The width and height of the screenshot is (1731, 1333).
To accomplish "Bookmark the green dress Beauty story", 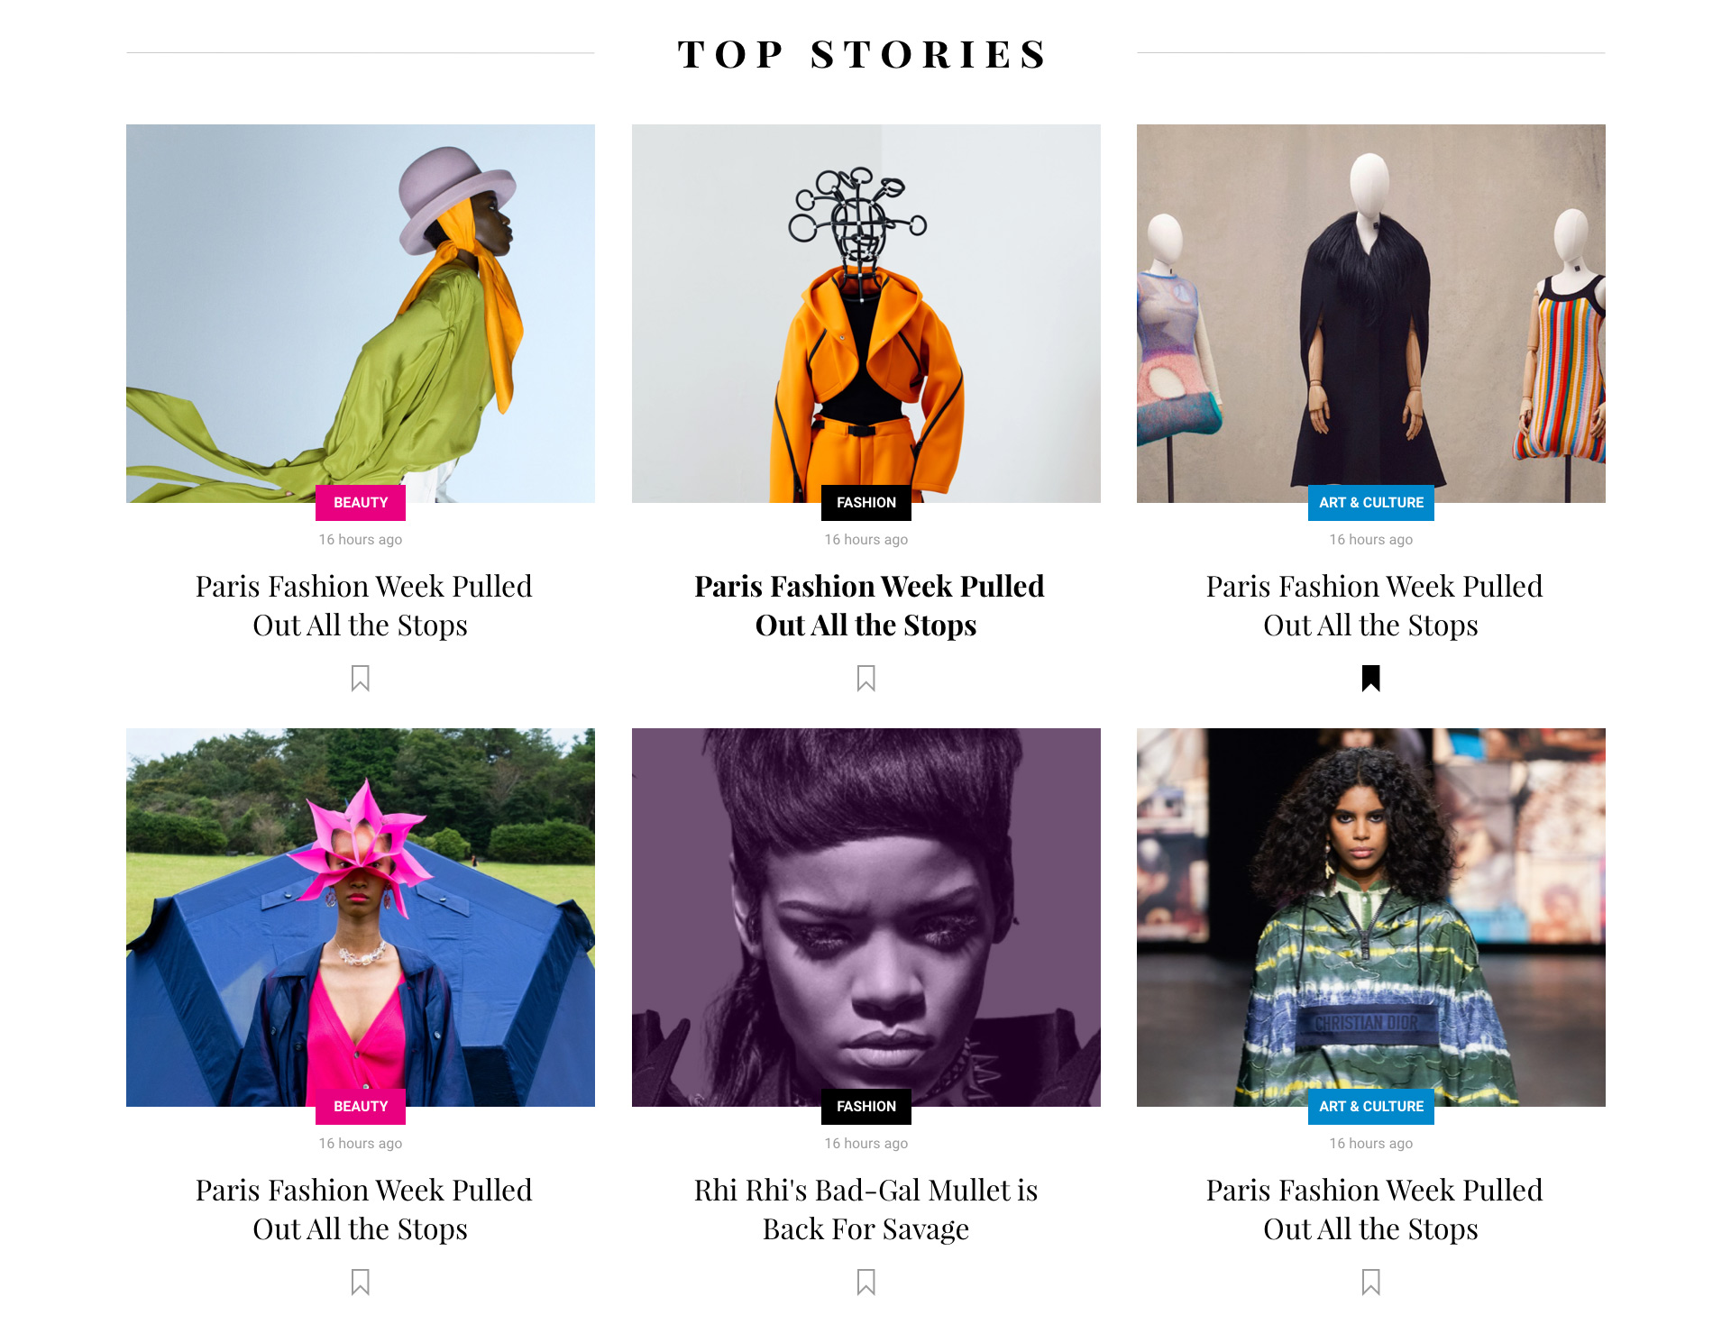I will tap(361, 678).
